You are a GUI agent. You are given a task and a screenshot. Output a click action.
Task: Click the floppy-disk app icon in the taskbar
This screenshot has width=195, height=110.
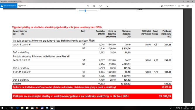[42, 108]
